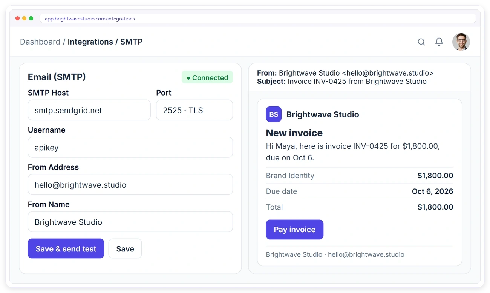The height and width of the screenshot is (293, 490).
Task: Close the window with red button
Action: 17,19
